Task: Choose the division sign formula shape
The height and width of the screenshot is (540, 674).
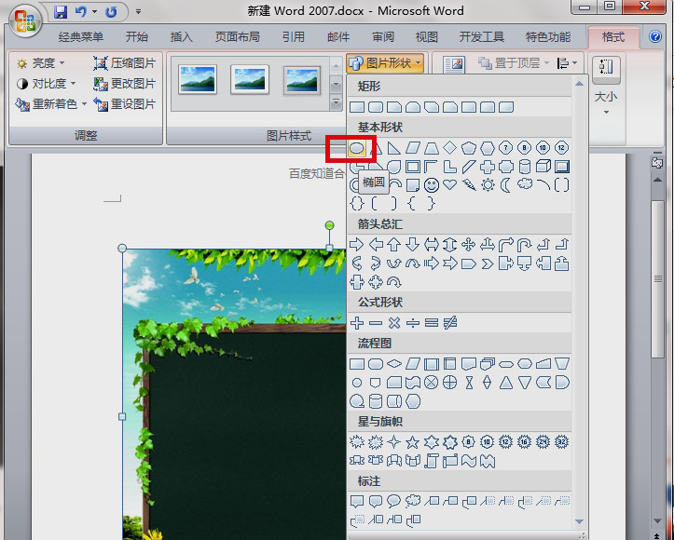Action: 413,323
